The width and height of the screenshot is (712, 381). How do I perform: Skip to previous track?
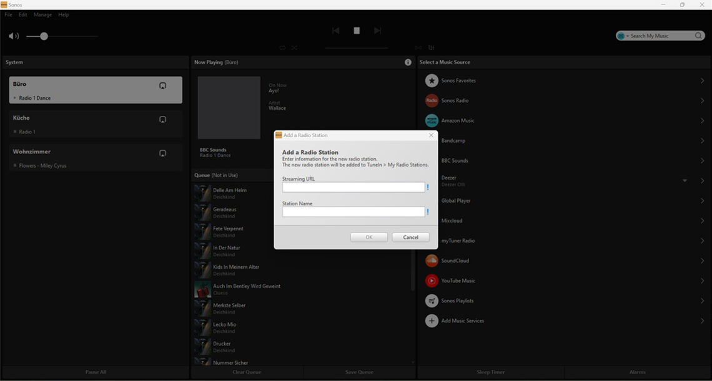[x=336, y=31]
